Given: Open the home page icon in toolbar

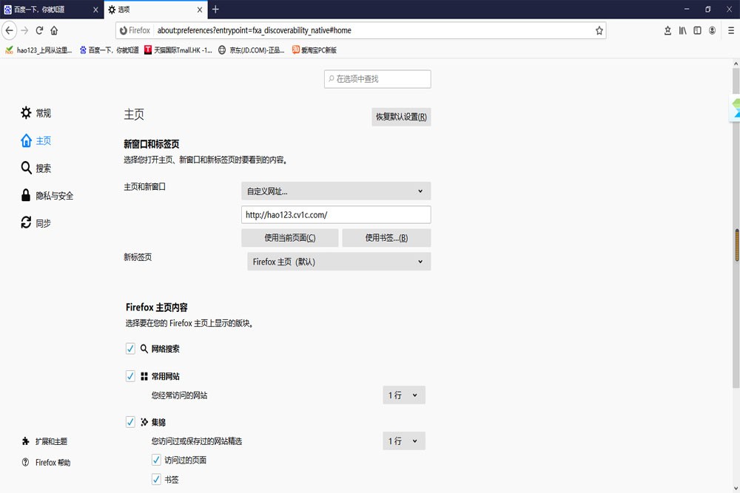Looking at the screenshot, I should point(54,30).
